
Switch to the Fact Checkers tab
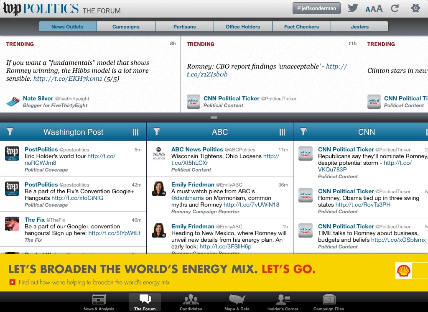pos(301,27)
